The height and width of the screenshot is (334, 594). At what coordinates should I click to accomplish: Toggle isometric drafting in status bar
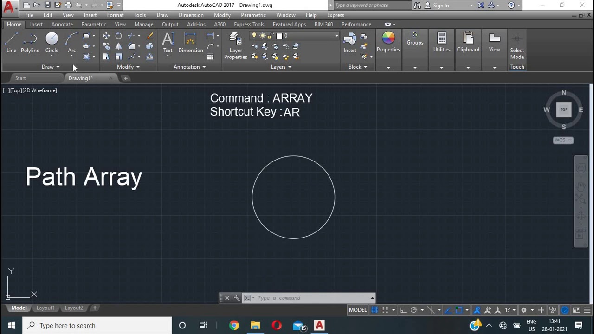(430, 310)
